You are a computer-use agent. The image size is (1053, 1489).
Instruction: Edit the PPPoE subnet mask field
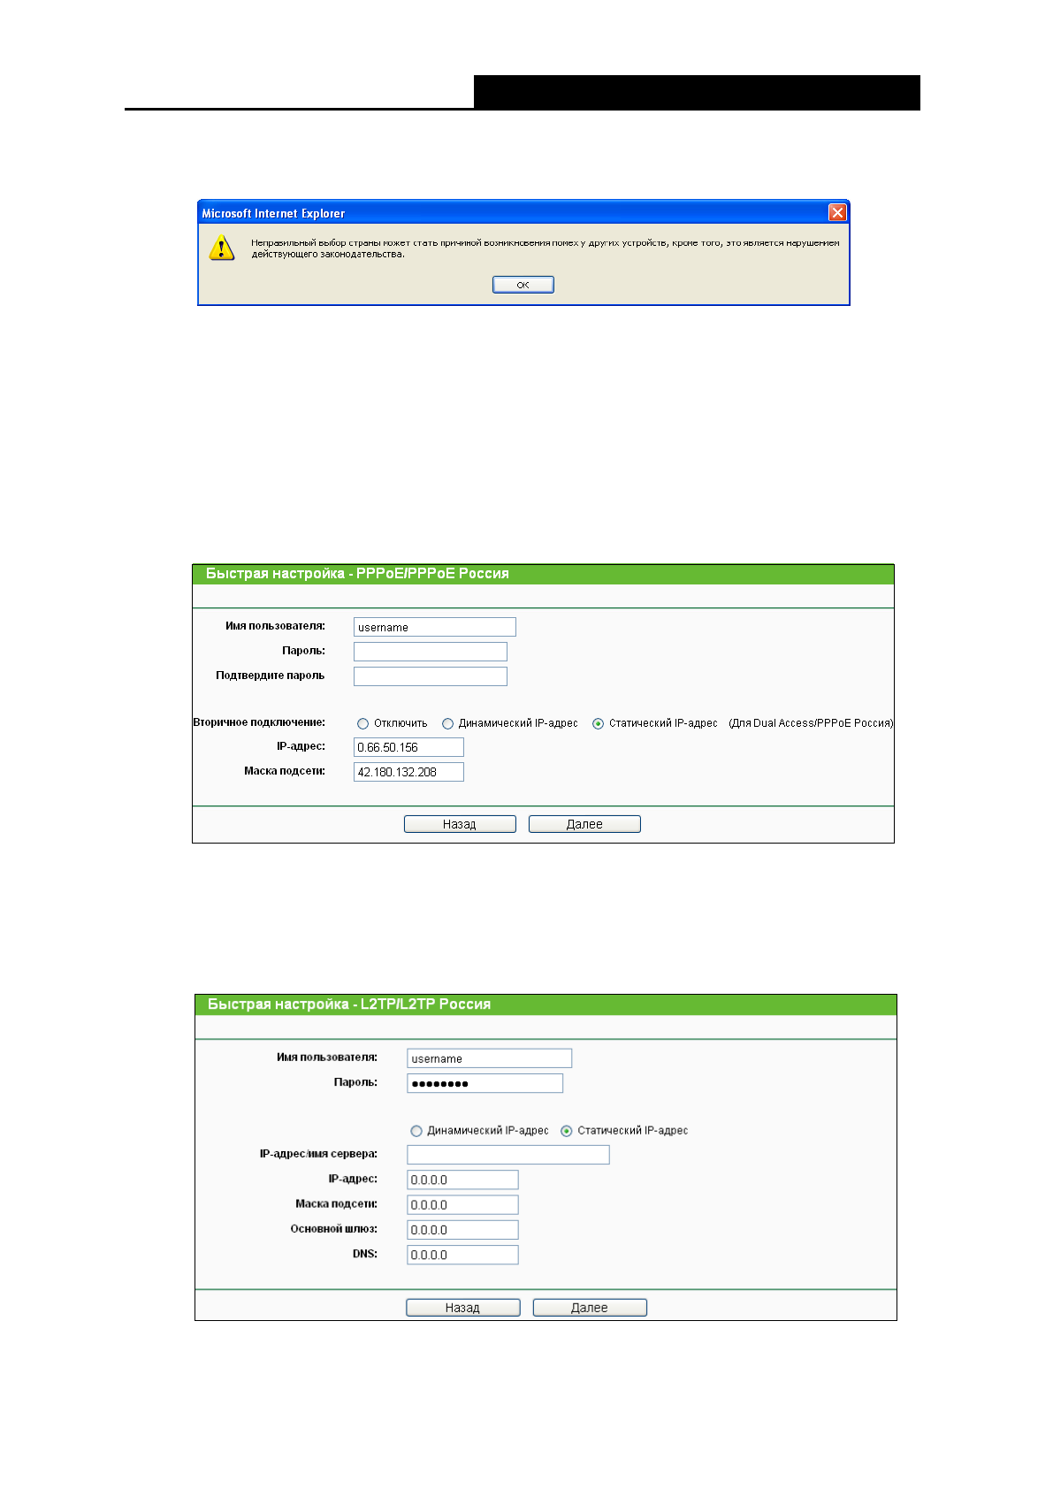click(408, 772)
